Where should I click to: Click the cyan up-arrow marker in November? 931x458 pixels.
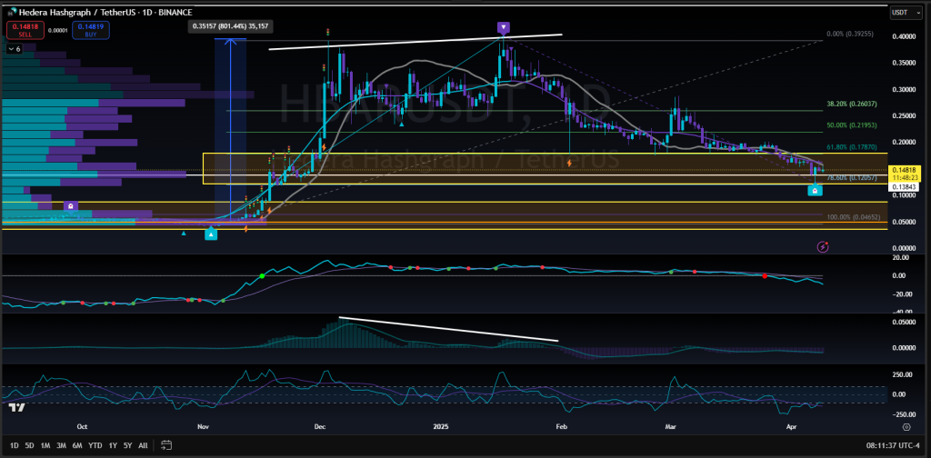(211, 234)
